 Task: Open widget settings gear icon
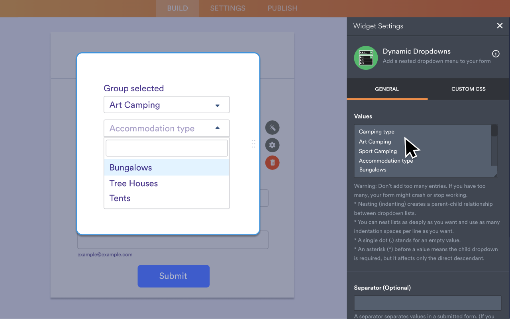click(272, 145)
